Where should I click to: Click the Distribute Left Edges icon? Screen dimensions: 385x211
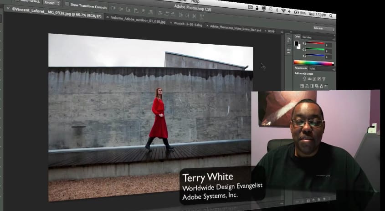(x=181, y=15)
